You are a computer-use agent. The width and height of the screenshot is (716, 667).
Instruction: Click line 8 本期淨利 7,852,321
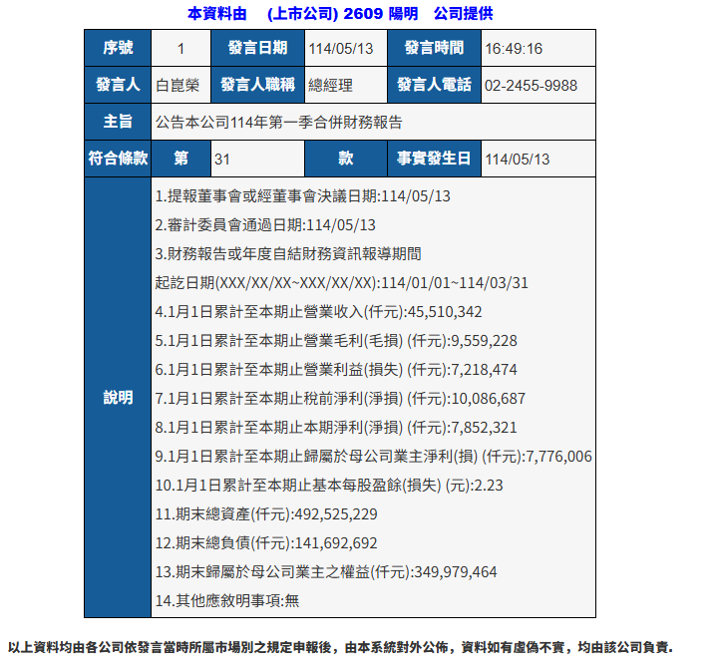point(336,428)
